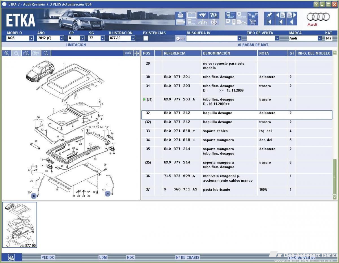Click the KAT field showing 647
This screenshot has height=263, width=339.
pos(329,38)
